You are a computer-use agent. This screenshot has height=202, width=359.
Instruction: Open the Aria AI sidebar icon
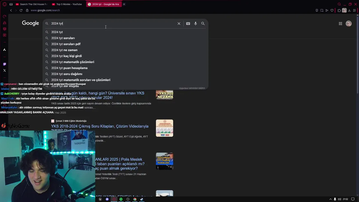[4, 50]
